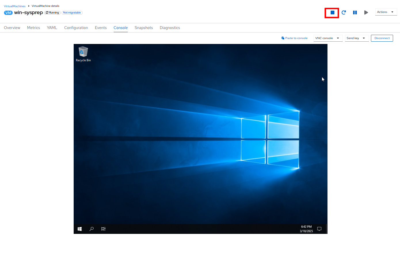Switch to the Overview tab
The width and height of the screenshot is (400, 256).
coord(12,28)
